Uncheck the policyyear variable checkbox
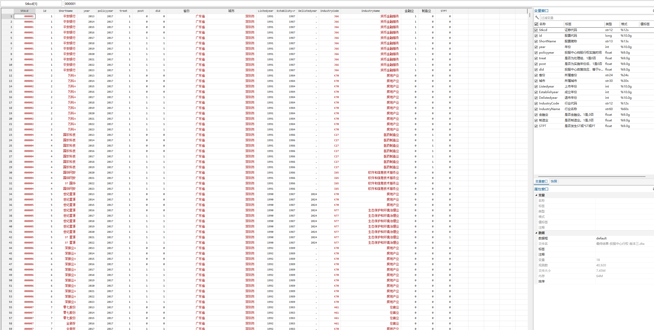The height and width of the screenshot is (330, 654). [x=536, y=53]
